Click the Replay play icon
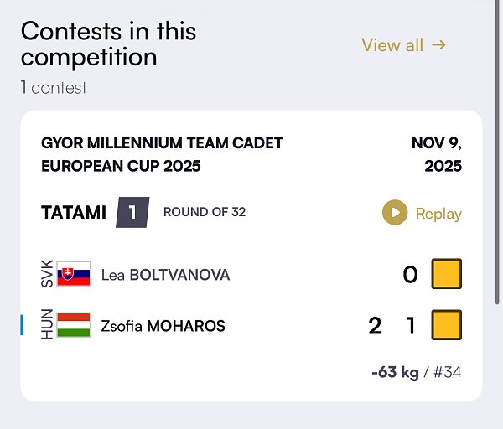This screenshot has width=503, height=429. point(394,213)
